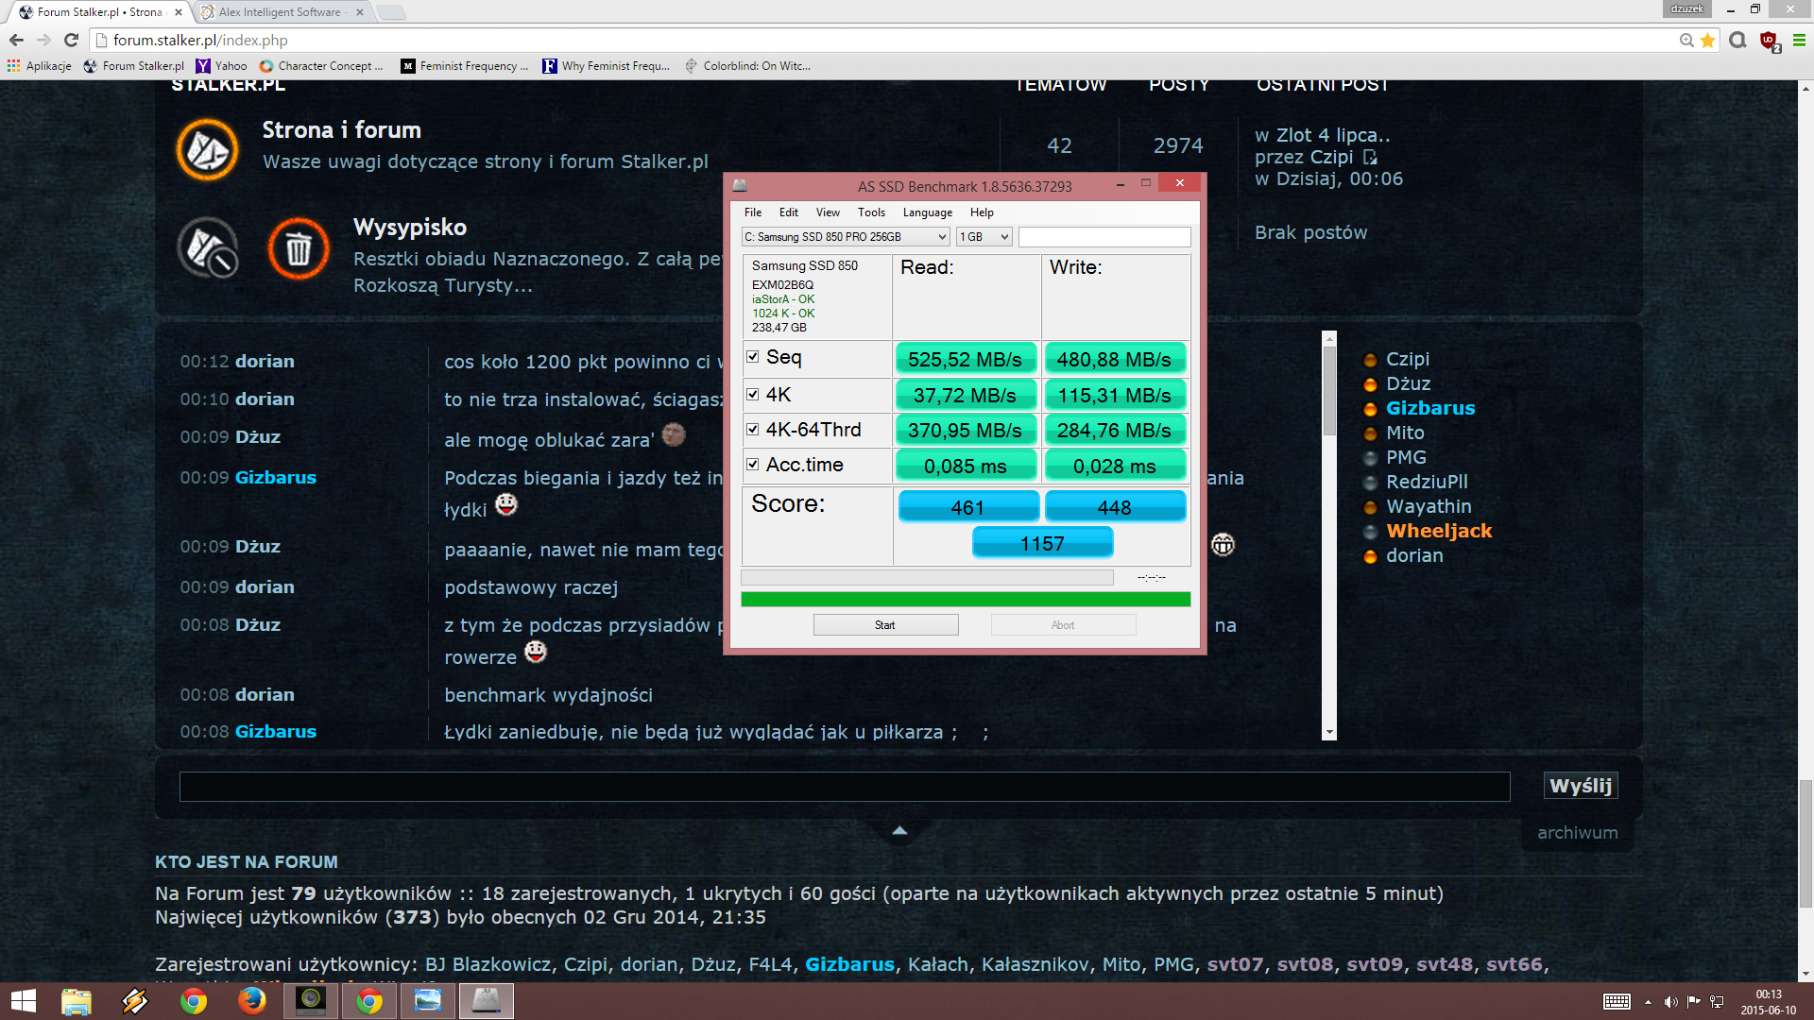Click the Action Center flag tray icon
Screen dimensions: 1814x1020
pos(1693,1002)
